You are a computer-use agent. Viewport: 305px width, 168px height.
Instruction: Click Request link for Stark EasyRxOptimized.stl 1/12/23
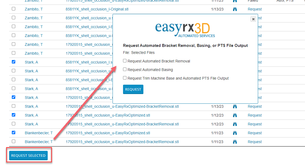pos(255,115)
